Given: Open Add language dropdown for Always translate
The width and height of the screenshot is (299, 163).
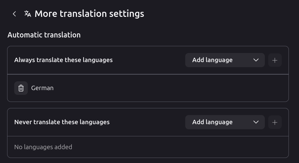Looking at the screenshot, I should pos(225,60).
